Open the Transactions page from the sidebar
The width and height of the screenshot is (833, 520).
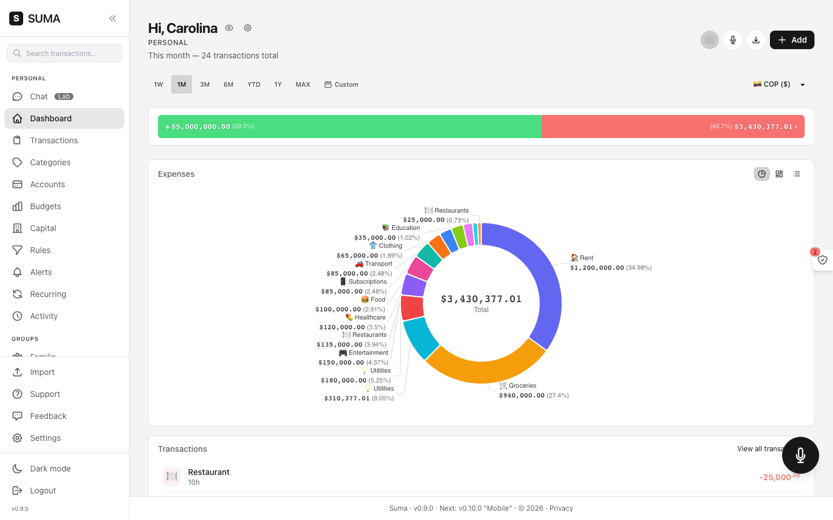point(64,140)
